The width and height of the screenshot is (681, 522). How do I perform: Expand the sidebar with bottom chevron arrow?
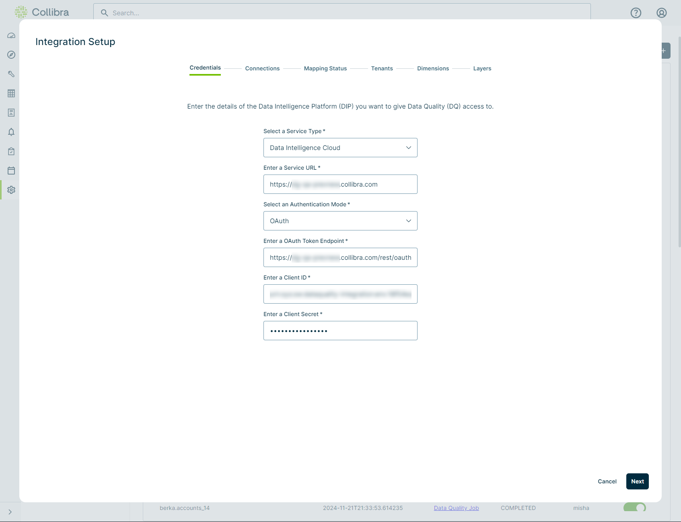point(10,512)
